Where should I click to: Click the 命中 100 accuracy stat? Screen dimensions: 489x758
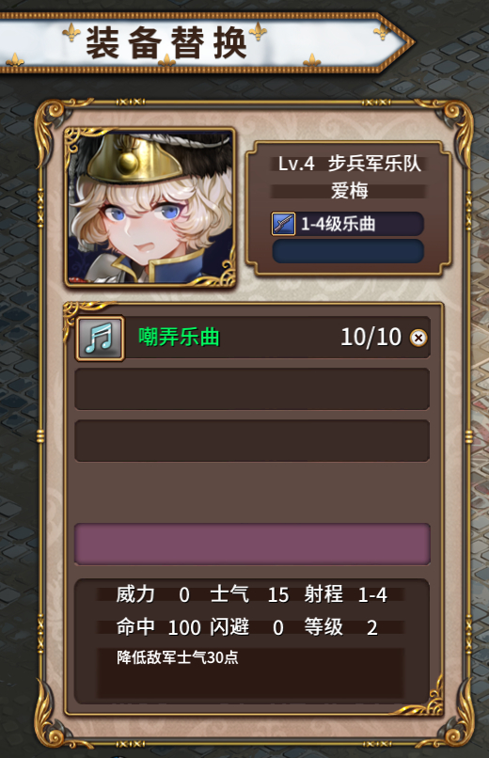(x=159, y=627)
